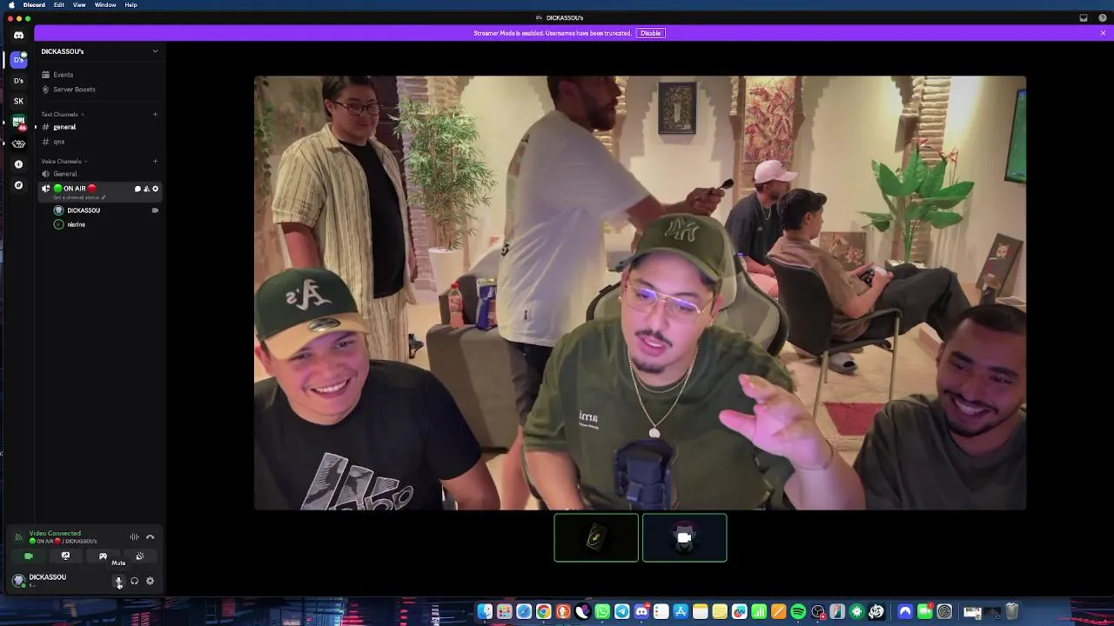Open Discord icon in the Dock

(641, 612)
